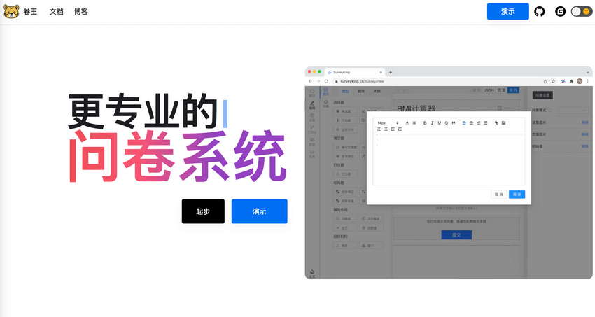
Task: Select Align Center icon in the screenshot's editor
Action: [471, 123]
